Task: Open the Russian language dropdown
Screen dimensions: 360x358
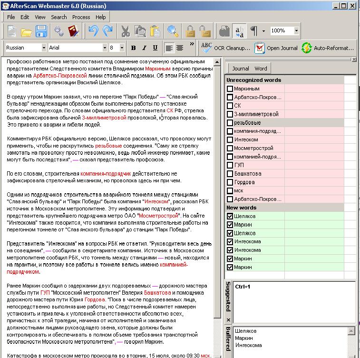Action: 44,48
